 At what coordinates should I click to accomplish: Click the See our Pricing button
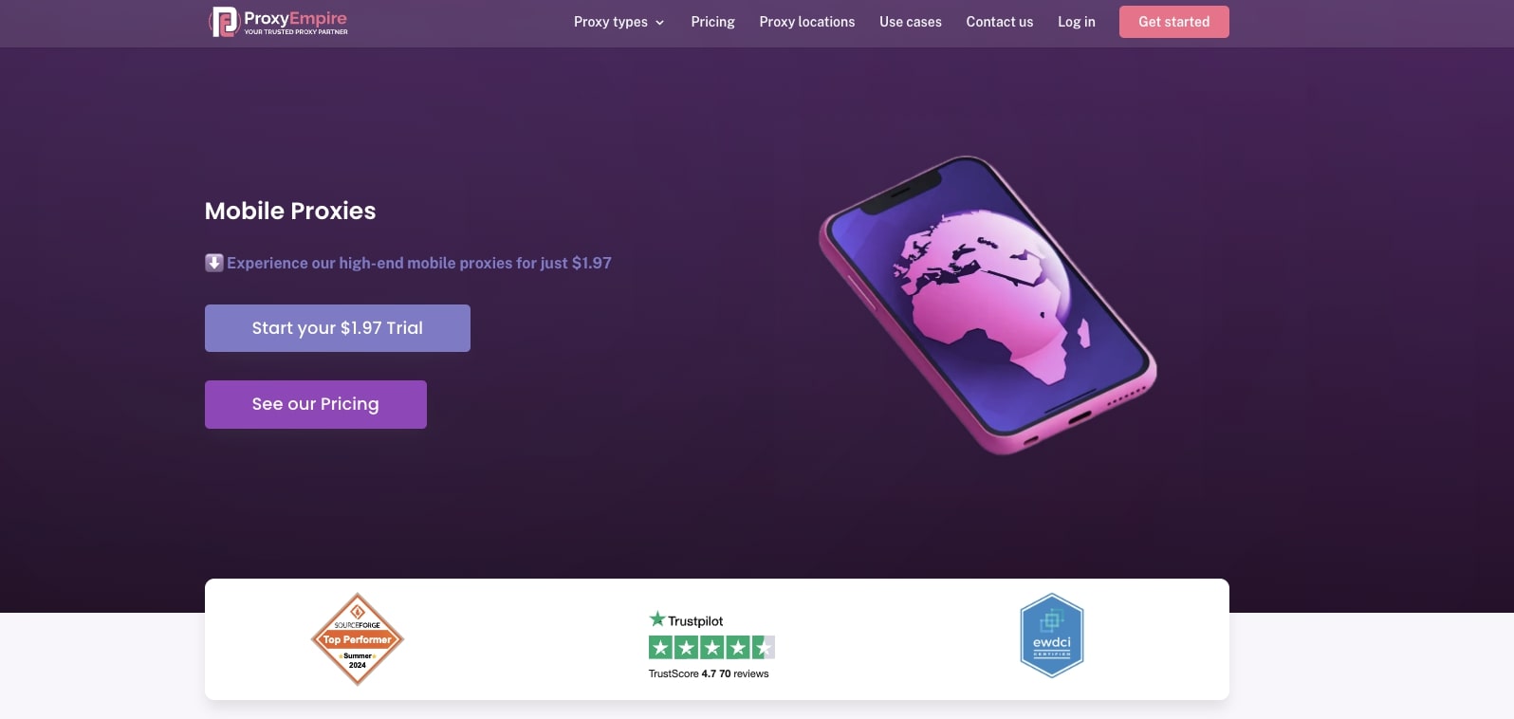pyautogui.click(x=316, y=404)
